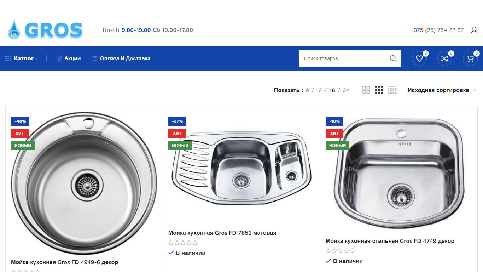Open the compare products shuffle icon
Image resolution: width=483 pixels, height=272 pixels.
point(445,58)
